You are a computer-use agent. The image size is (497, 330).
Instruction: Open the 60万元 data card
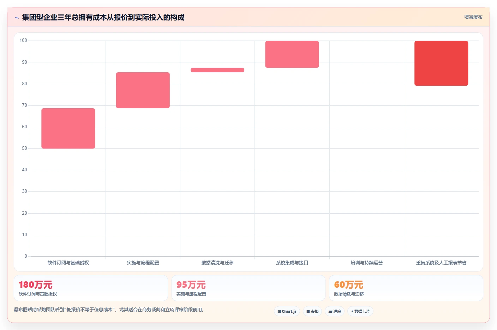tap(406, 288)
